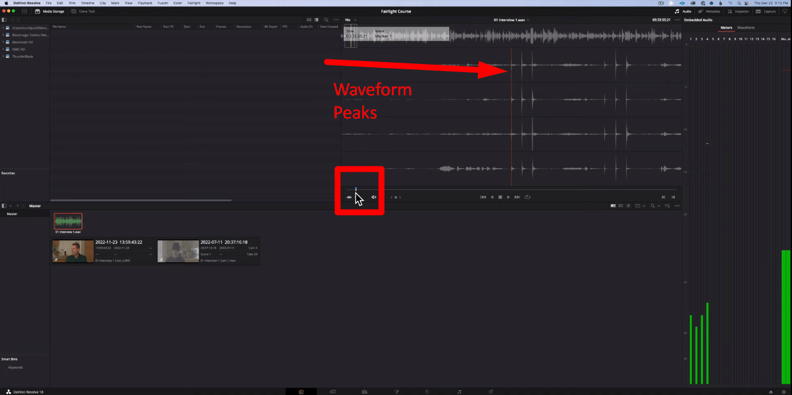Show the Audio panel

coord(684,11)
